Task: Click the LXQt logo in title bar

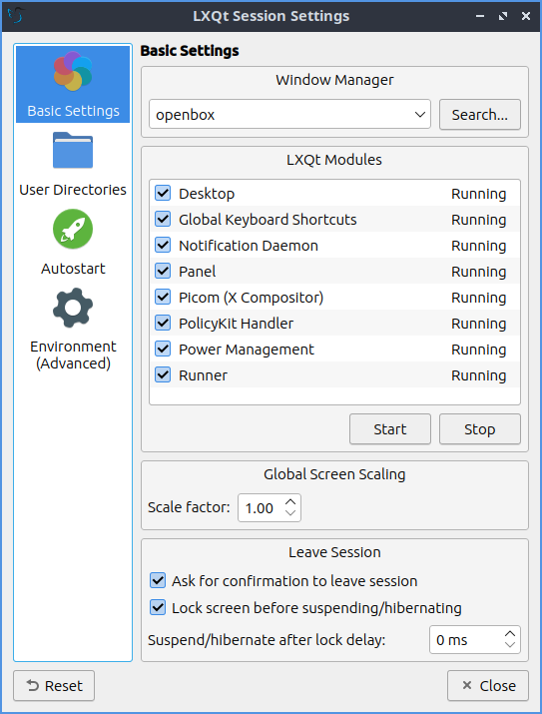Action: [x=16, y=16]
